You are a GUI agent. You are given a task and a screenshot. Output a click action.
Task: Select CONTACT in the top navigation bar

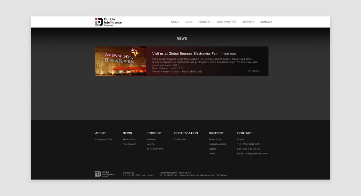coord(266,22)
